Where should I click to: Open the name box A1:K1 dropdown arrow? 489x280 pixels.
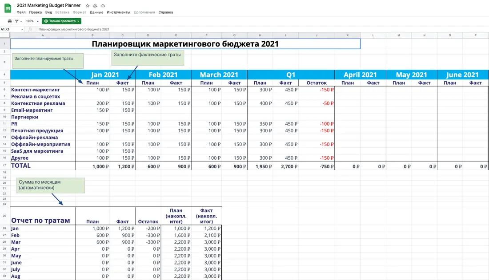(22, 29)
